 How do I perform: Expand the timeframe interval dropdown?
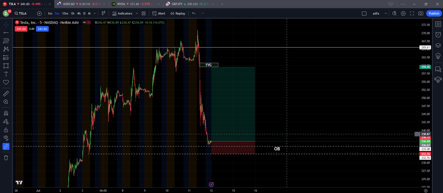(x=95, y=13)
